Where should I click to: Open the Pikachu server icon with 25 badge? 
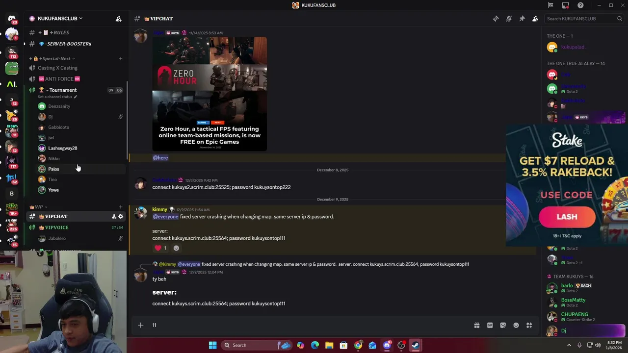12,115
